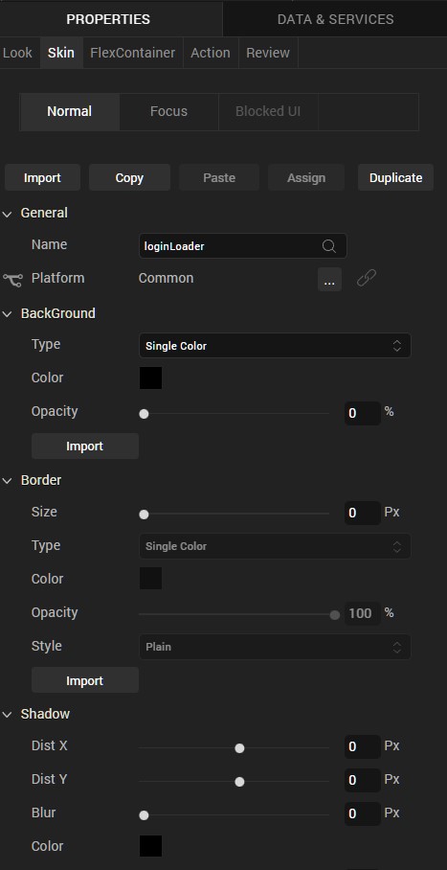The width and height of the screenshot is (447, 870).
Task: Select the Focus skin state
Action: (x=168, y=111)
